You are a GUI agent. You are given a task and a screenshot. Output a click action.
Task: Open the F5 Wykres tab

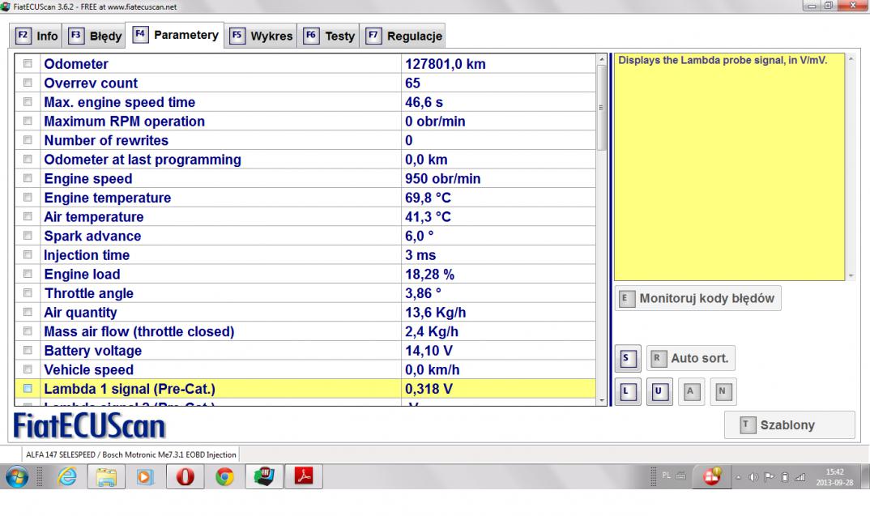261,36
